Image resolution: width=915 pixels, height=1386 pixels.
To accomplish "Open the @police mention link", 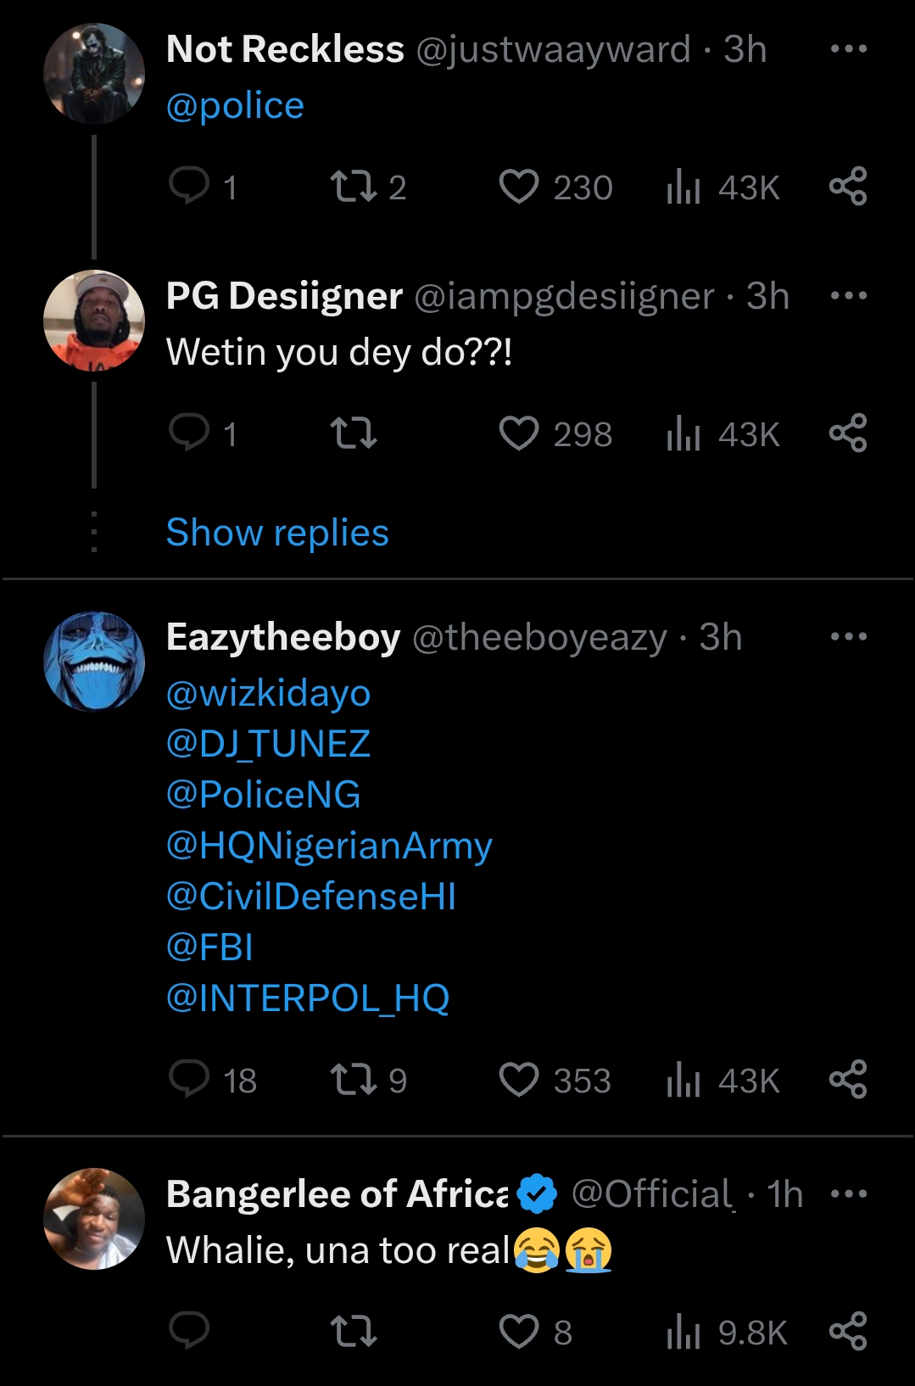I will click(235, 106).
